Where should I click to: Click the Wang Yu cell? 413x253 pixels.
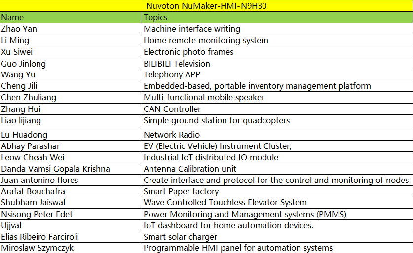tap(71, 75)
